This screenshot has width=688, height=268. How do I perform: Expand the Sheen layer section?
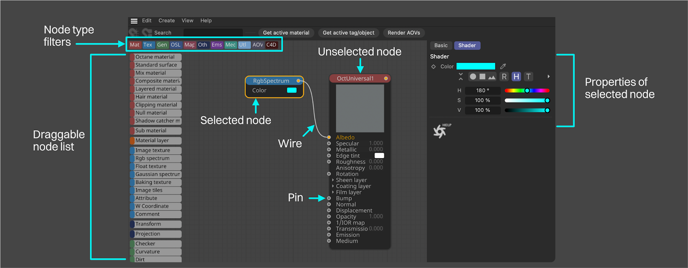pyautogui.click(x=333, y=180)
